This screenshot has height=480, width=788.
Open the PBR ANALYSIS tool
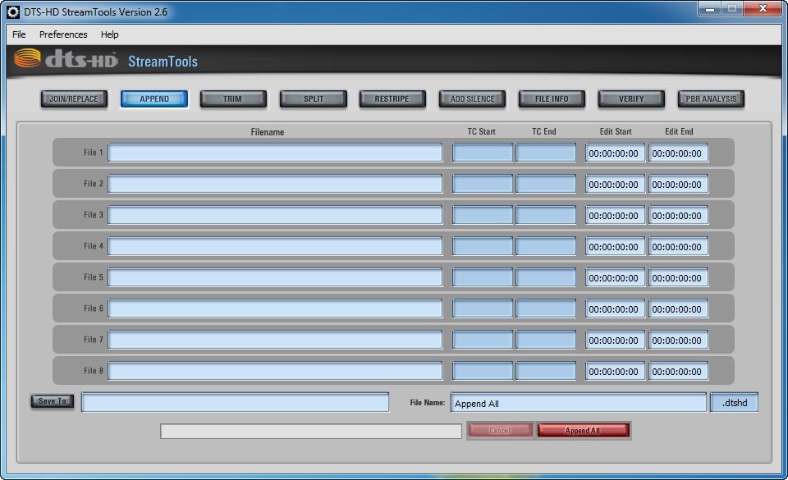click(711, 99)
